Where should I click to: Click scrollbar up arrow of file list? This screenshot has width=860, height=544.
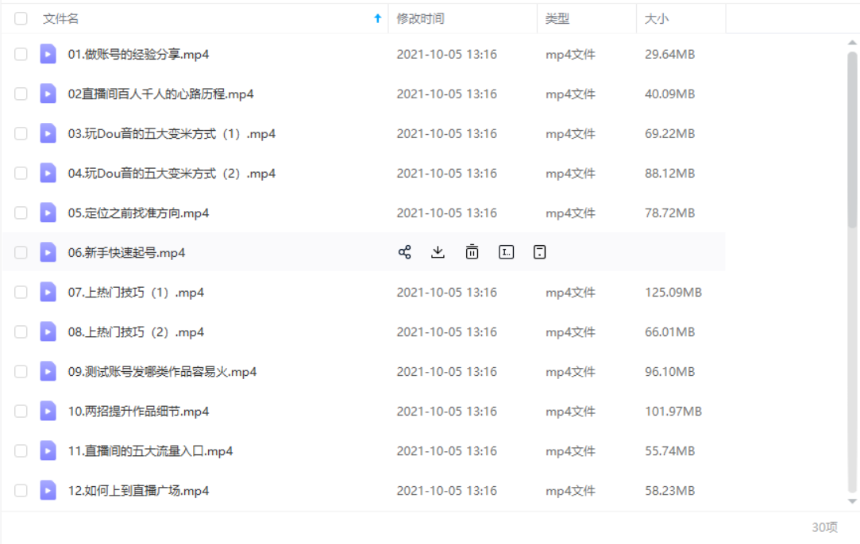tap(852, 42)
